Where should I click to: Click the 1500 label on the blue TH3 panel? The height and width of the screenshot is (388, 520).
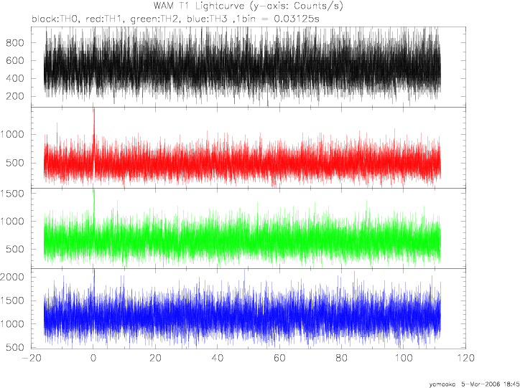12,301
